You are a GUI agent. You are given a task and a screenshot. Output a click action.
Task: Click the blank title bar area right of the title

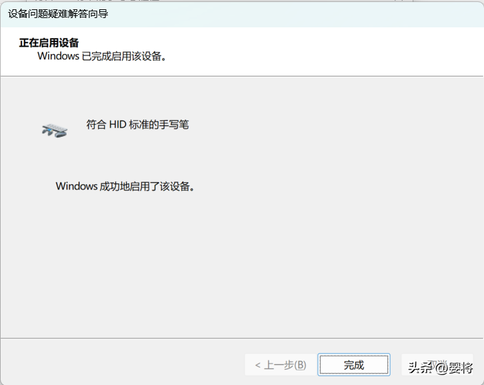click(293, 14)
